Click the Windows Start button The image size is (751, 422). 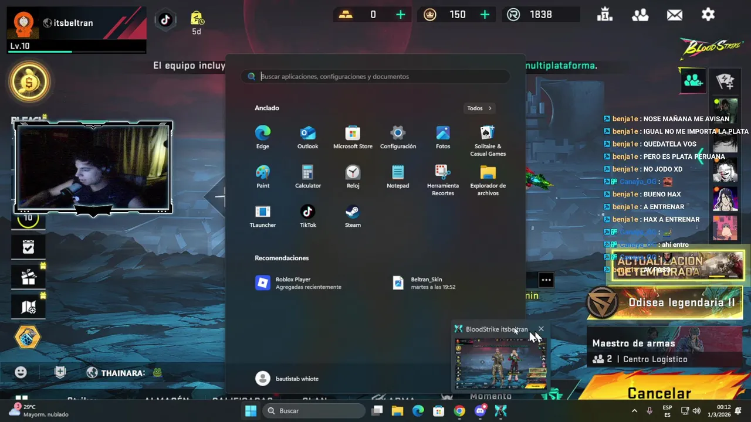click(x=251, y=411)
